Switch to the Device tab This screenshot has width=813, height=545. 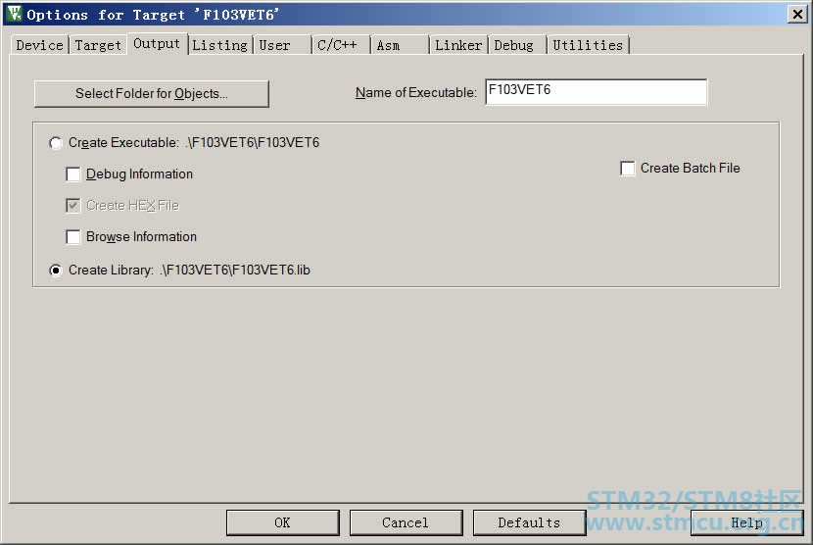[39, 45]
